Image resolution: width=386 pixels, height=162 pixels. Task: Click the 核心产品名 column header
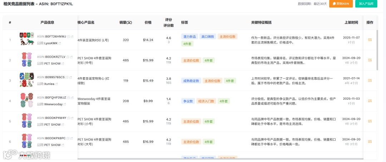click(86, 22)
